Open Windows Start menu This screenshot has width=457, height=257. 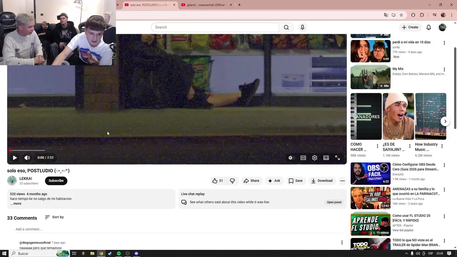point(4,253)
